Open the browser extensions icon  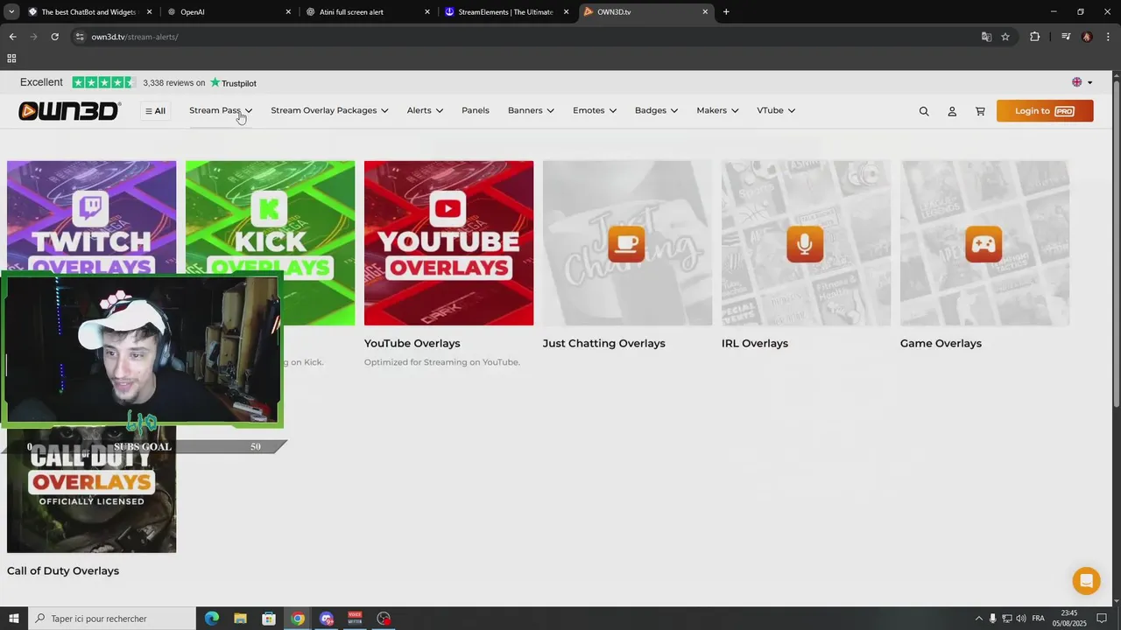coord(1035,37)
